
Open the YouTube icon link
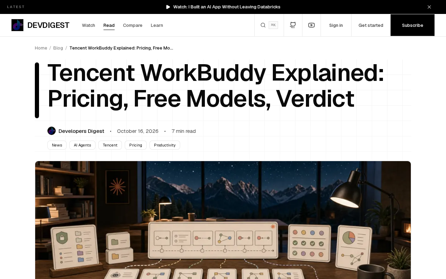[x=312, y=25]
